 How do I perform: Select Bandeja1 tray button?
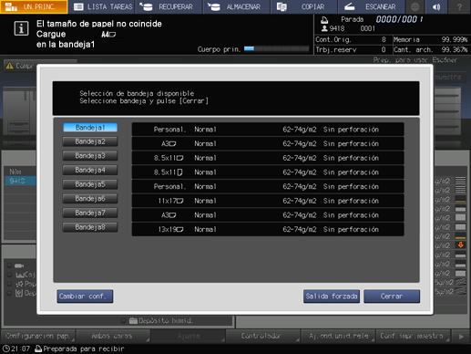coord(90,128)
